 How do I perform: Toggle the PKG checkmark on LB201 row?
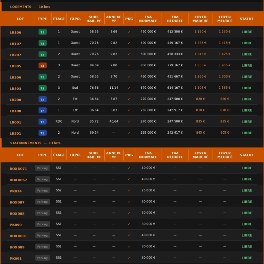(129, 133)
